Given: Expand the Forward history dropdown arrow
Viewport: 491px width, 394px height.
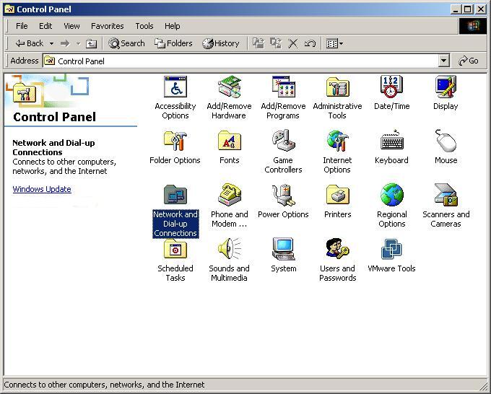Looking at the screenshot, I should pyautogui.click(x=78, y=43).
